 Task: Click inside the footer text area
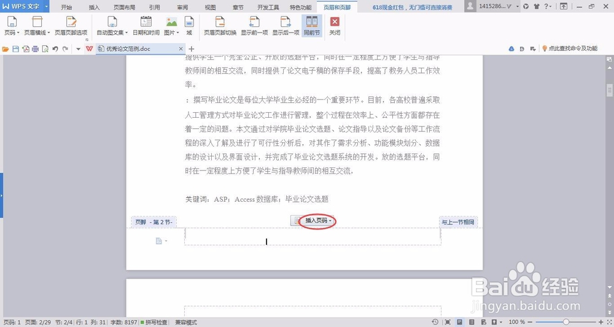(313, 237)
